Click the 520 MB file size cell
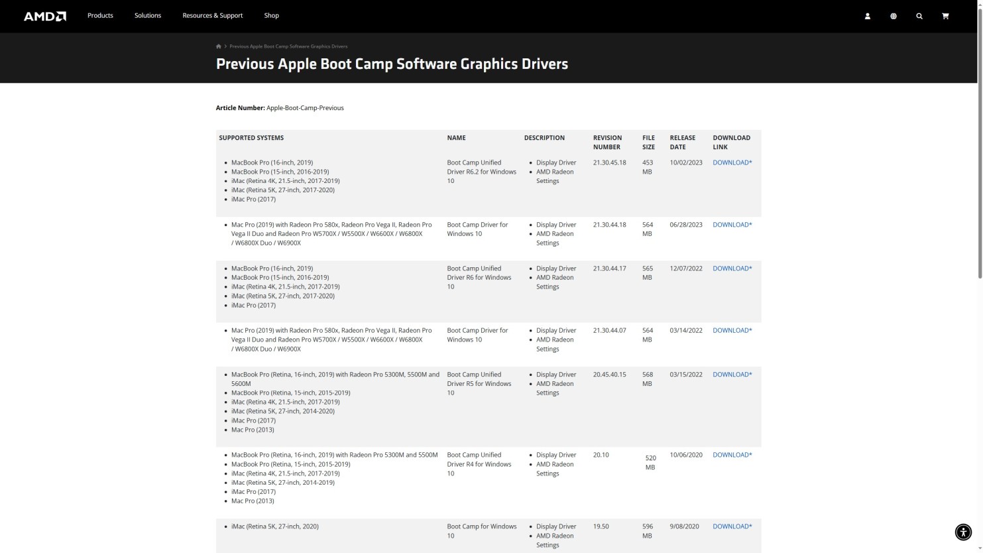Screen dimensions: 983x553 pyautogui.click(x=650, y=463)
